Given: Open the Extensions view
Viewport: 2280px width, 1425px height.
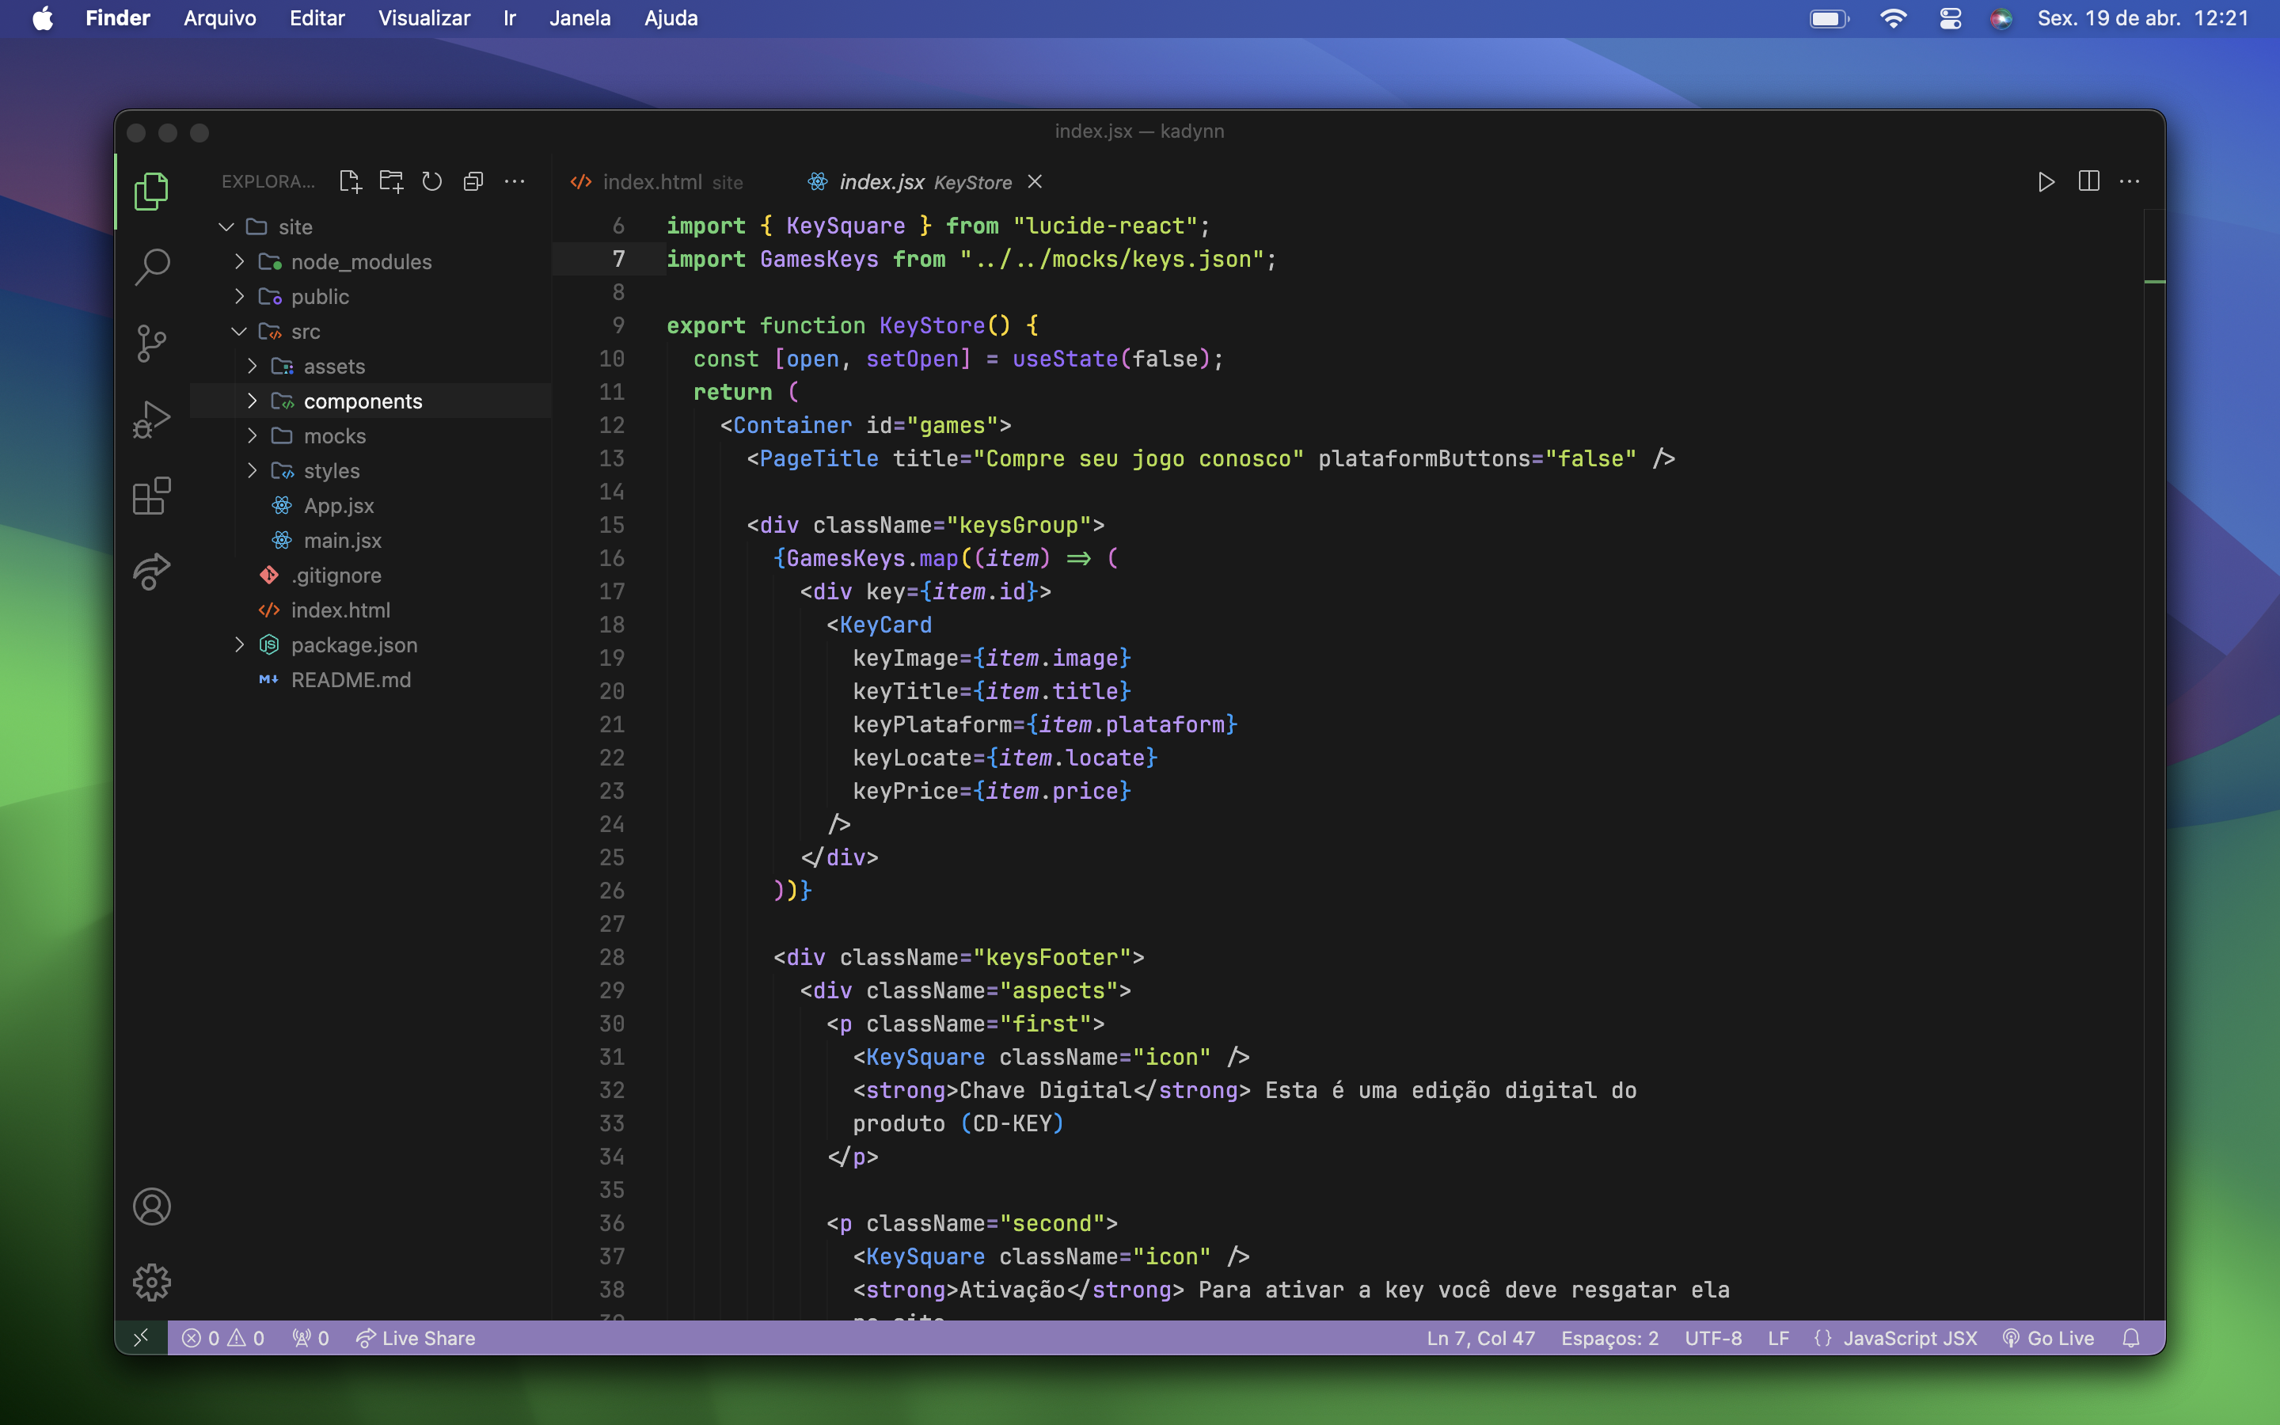Looking at the screenshot, I should pos(152,495).
